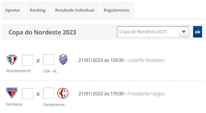The image size is (206, 113).
Task: Click the Fluminense-PI team name label
Action: point(19,71)
